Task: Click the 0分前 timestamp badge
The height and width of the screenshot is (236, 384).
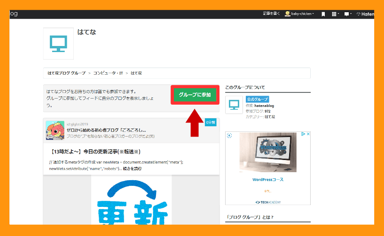Action: pos(211,122)
